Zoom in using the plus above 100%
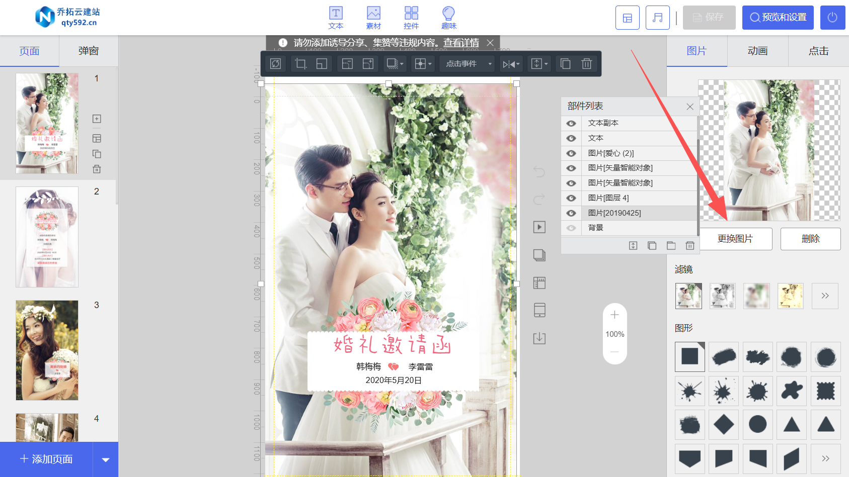Viewport: 849px width, 477px height. 614,315
